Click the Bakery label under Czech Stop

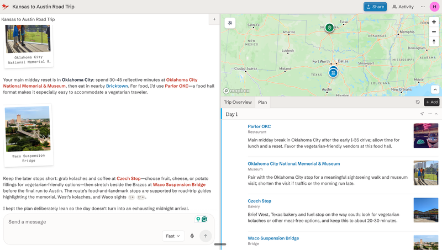click(x=254, y=206)
